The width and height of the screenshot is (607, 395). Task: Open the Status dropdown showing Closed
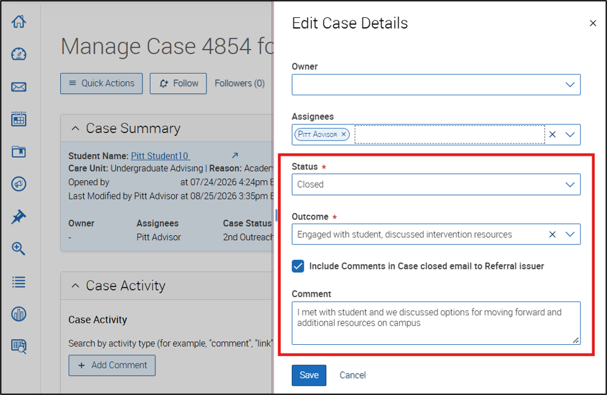tap(436, 184)
